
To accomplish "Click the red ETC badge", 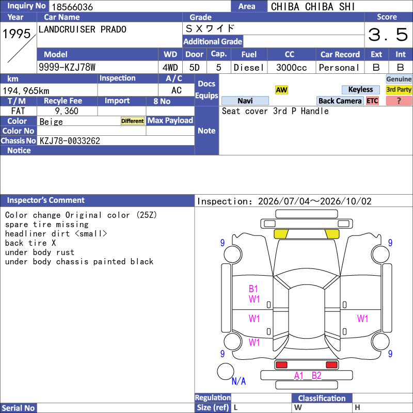I will (372, 101).
